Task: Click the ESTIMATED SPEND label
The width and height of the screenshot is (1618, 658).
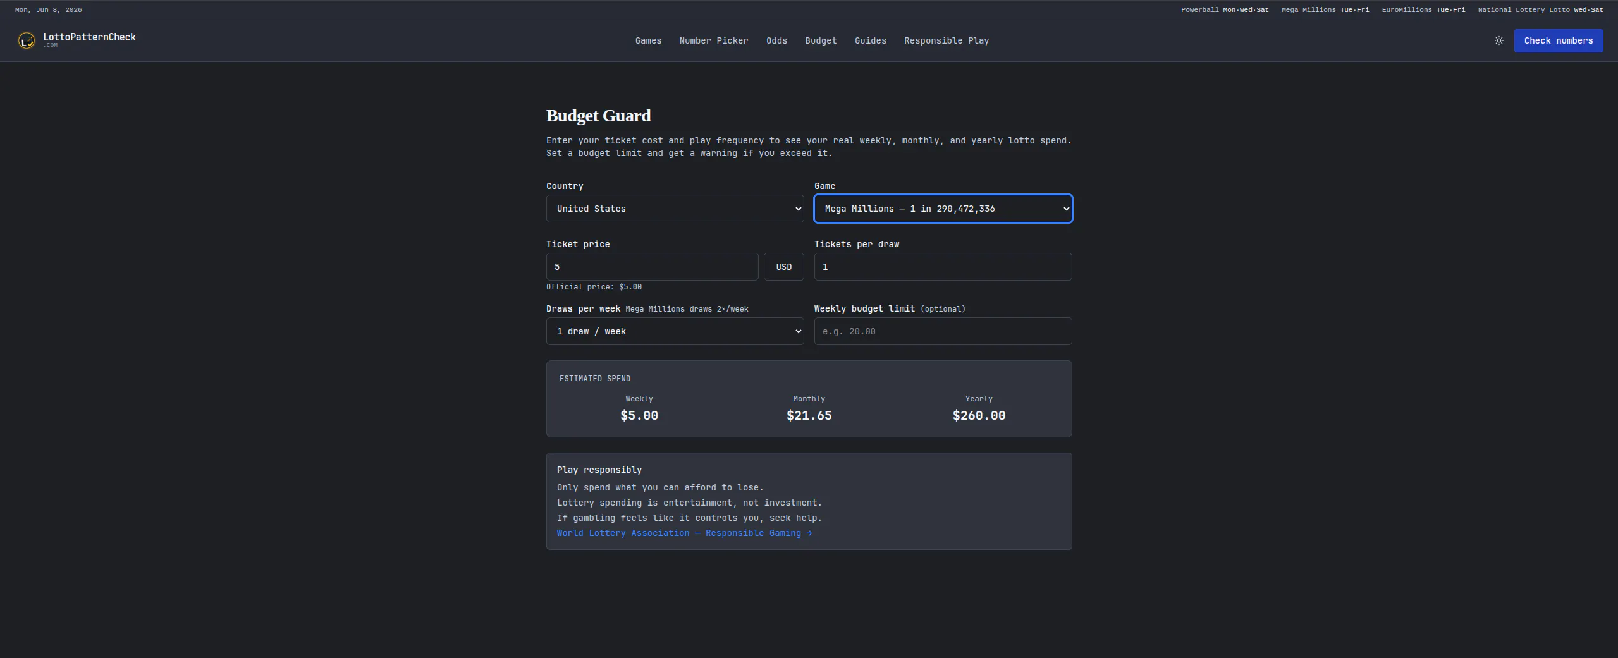Action: point(594,378)
